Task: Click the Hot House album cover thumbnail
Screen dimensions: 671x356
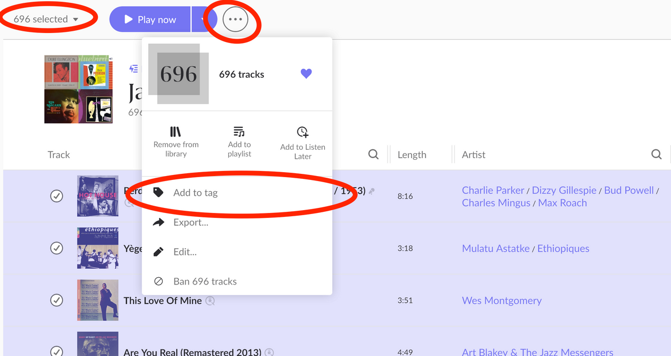Action: [98, 196]
